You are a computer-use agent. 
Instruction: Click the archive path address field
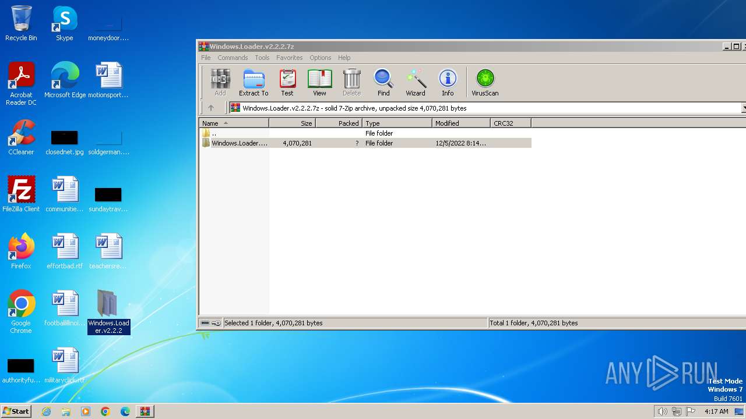pyautogui.click(x=484, y=108)
